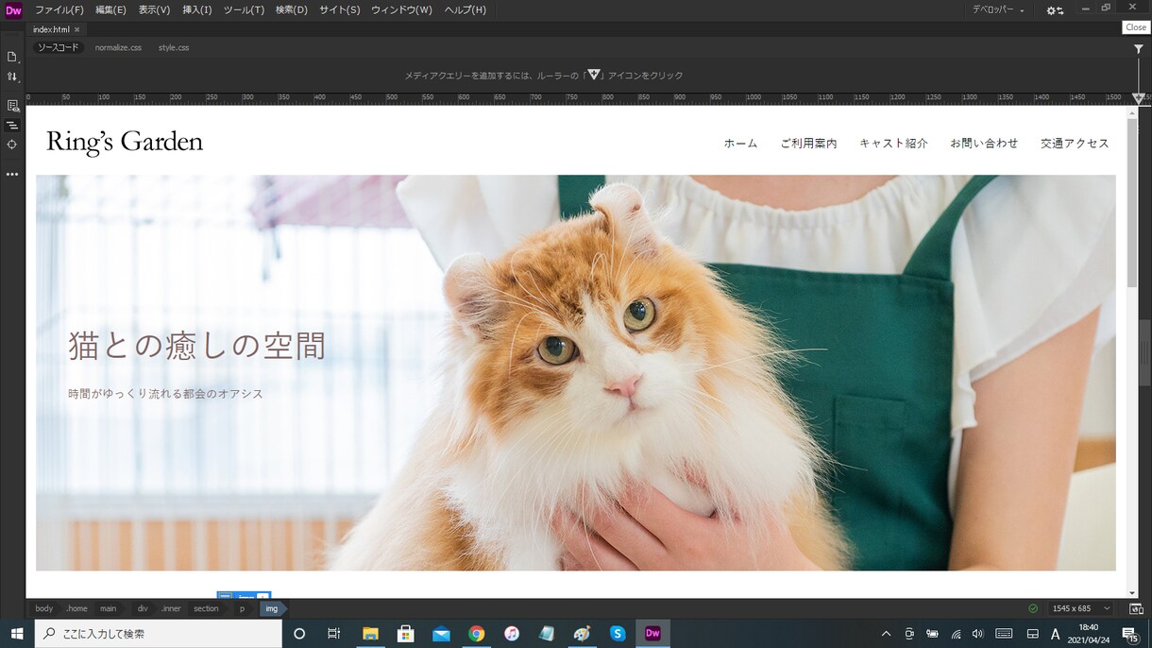Viewport: 1152px width, 648px height.
Task: Open File Explorer from the taskbar
Action: coord(370,634)
